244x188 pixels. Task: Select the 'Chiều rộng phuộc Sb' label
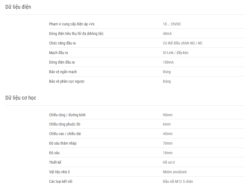[x=65, y=124]
